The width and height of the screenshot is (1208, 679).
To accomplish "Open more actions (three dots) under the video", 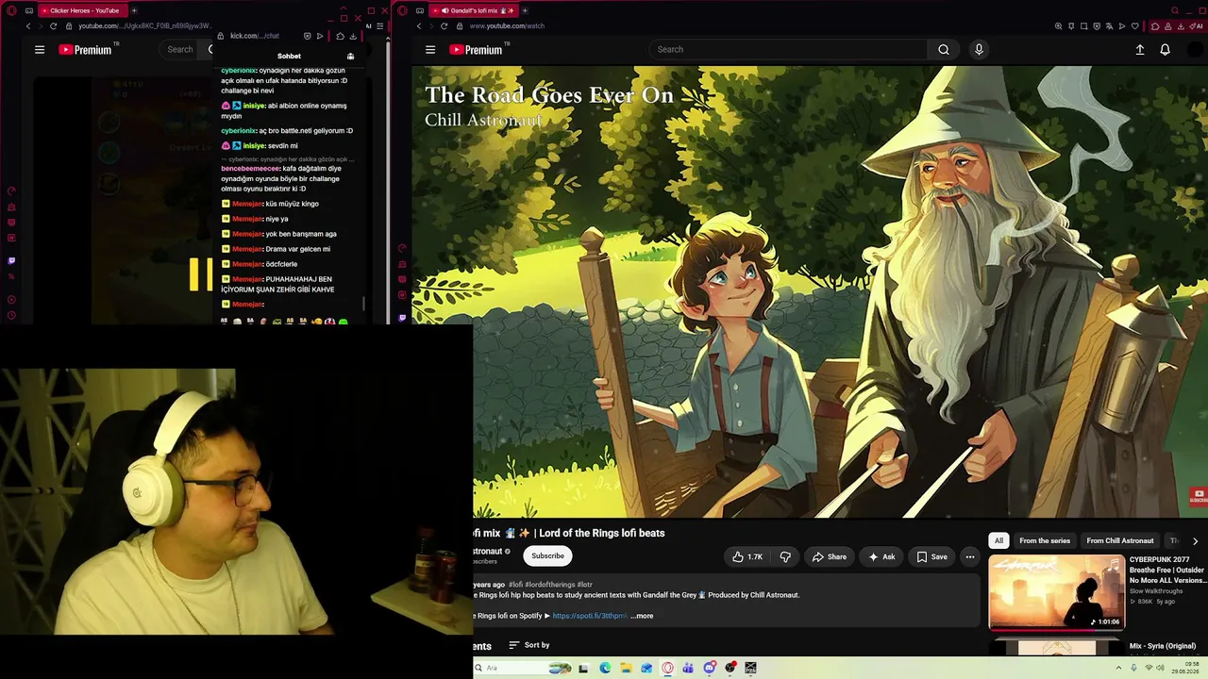I will [x=969, y=557].
